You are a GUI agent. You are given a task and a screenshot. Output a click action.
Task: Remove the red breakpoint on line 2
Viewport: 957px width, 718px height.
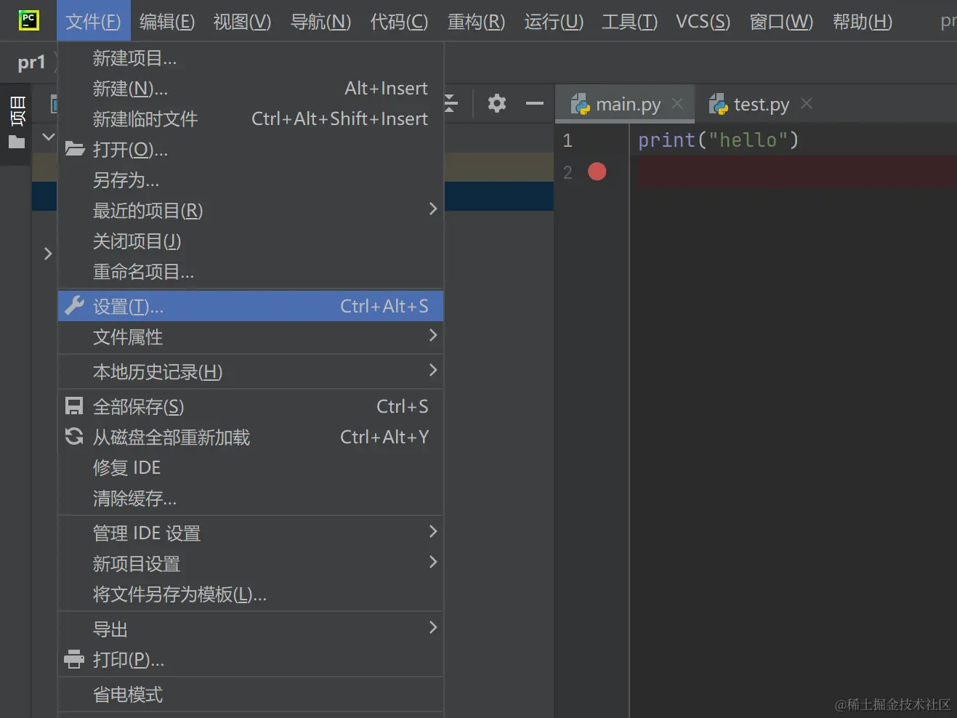[597, 172]
